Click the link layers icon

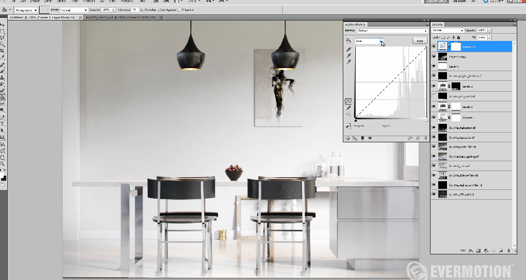tap(463, 250)
